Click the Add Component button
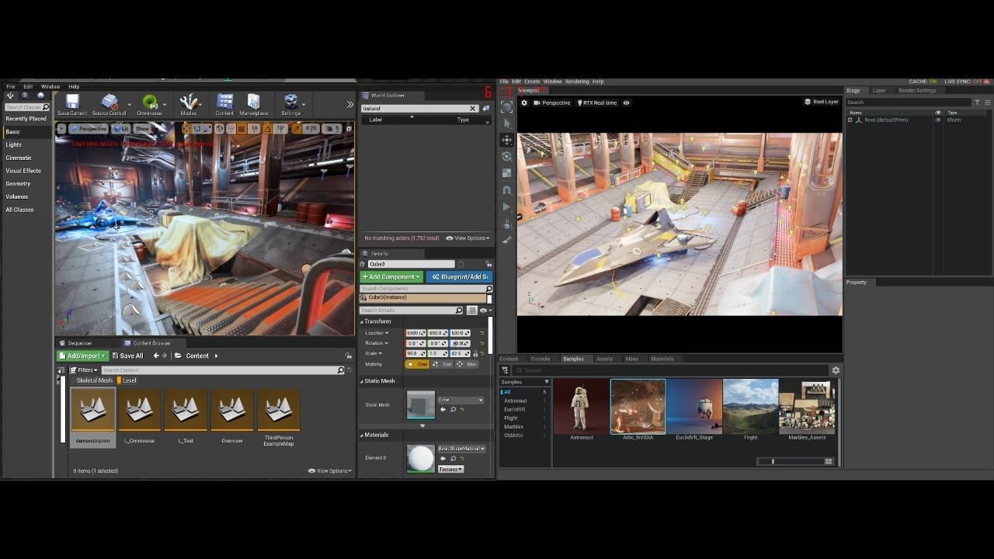This screenshot has width=994, height=559. tap(391, 276)
